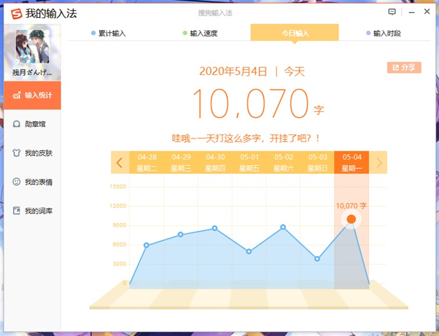This screenshot has width=439, height=336.
Task: Open 勋章馆 medal hall
Action: point(32,125)
